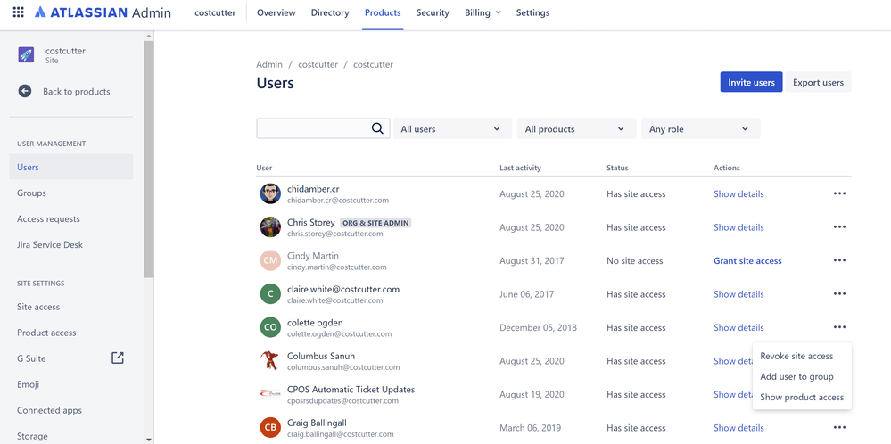Screen dimensions: 891x444
Task: Select Show product access option
Action: (802, 398)
